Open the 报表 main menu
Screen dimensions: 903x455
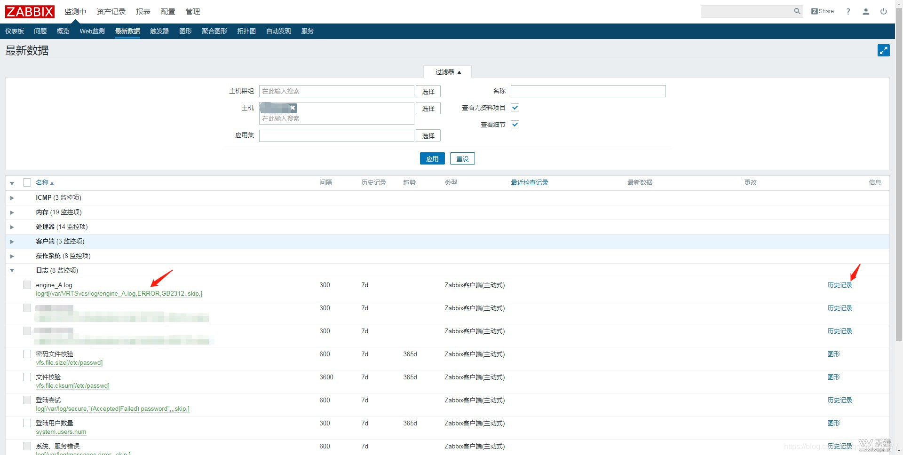tap(143, 11)
